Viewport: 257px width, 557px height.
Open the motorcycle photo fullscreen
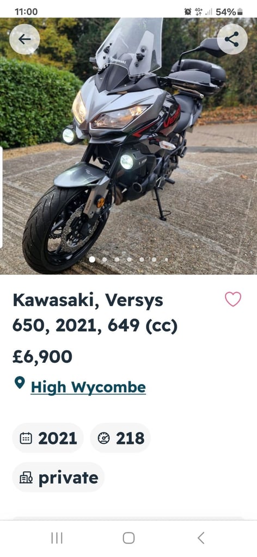[x=128, y=146]
